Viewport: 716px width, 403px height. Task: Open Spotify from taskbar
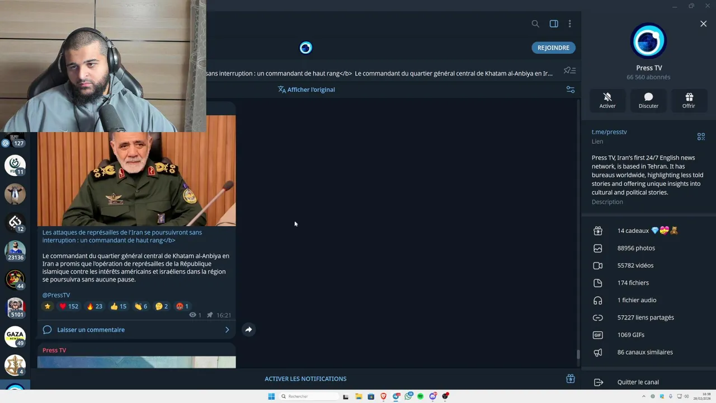(420, 396)
